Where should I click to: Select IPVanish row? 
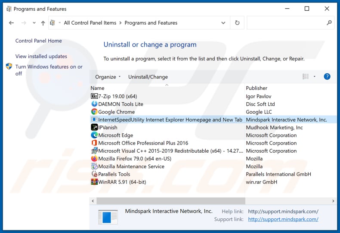tap(213, 127)
